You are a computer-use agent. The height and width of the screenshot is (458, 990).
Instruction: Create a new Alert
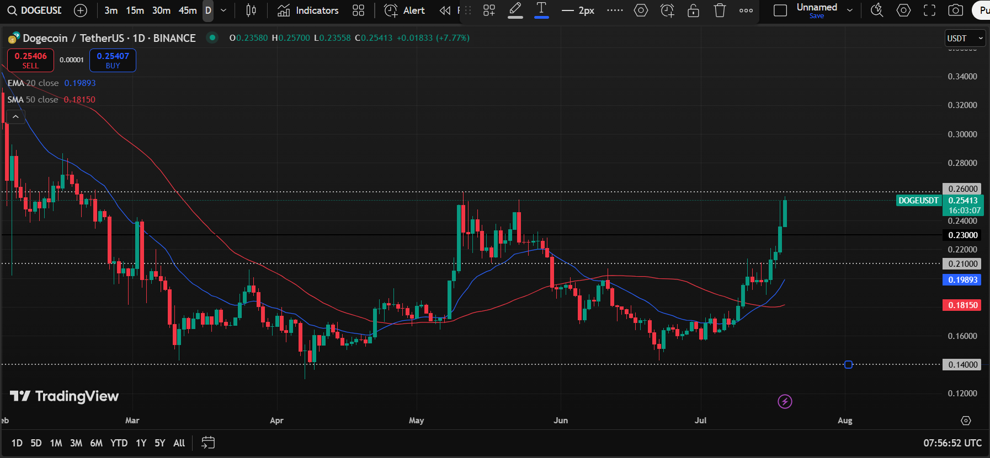tap(404, 10)
